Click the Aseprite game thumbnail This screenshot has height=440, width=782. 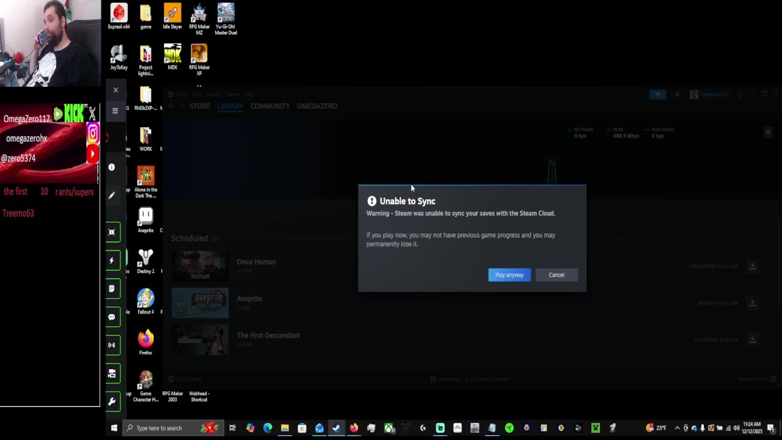[200, 303]
